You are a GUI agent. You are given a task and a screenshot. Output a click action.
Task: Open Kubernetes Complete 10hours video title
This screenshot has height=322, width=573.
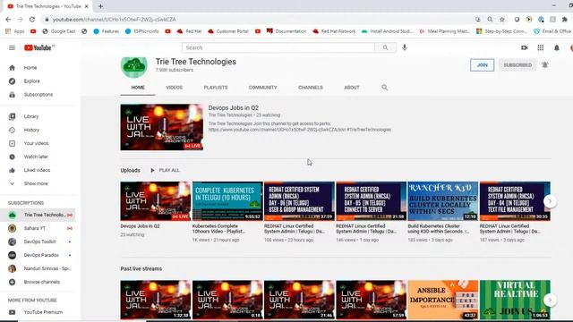point(218,229)
